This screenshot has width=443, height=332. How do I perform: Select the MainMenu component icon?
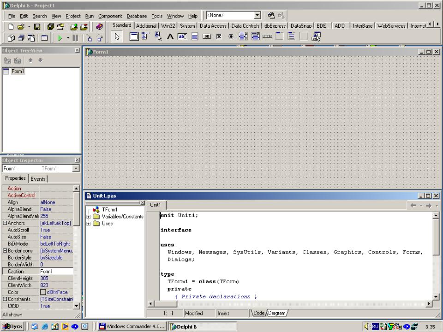[x=146, y=36]
